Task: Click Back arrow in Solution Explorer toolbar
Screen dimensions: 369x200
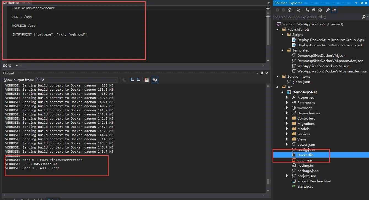Action: [278, 10]
